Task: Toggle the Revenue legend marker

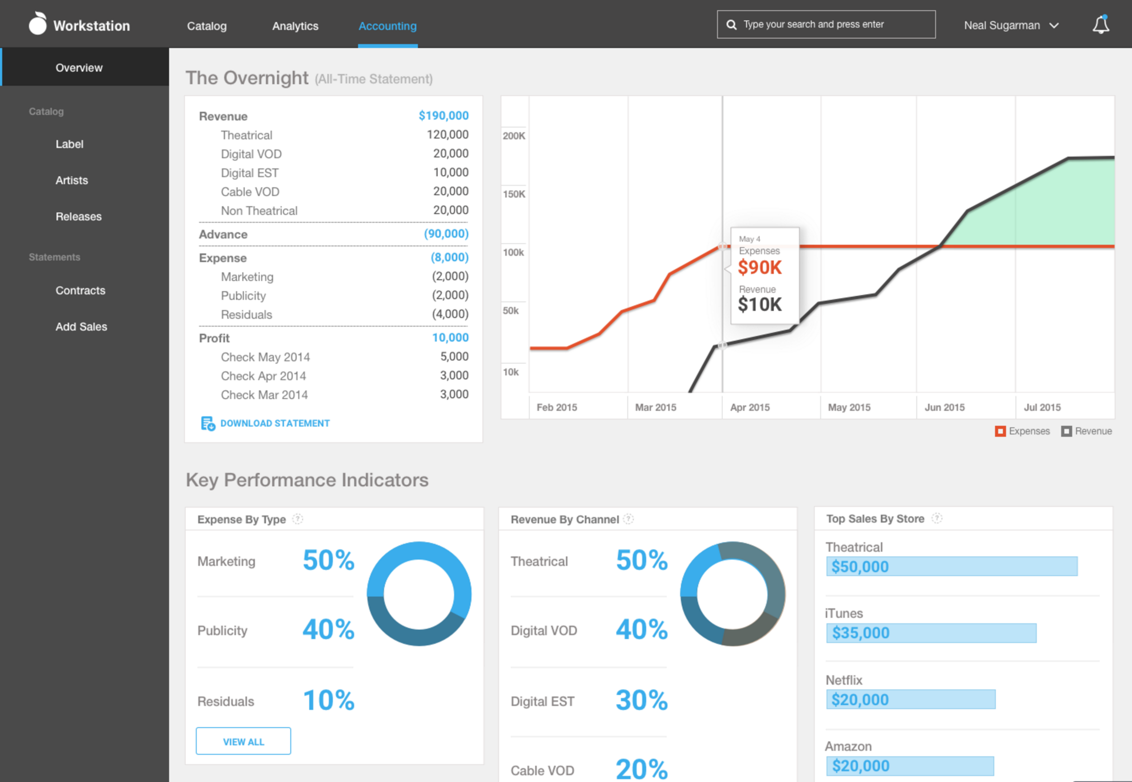Action: tap(1066, 431)
